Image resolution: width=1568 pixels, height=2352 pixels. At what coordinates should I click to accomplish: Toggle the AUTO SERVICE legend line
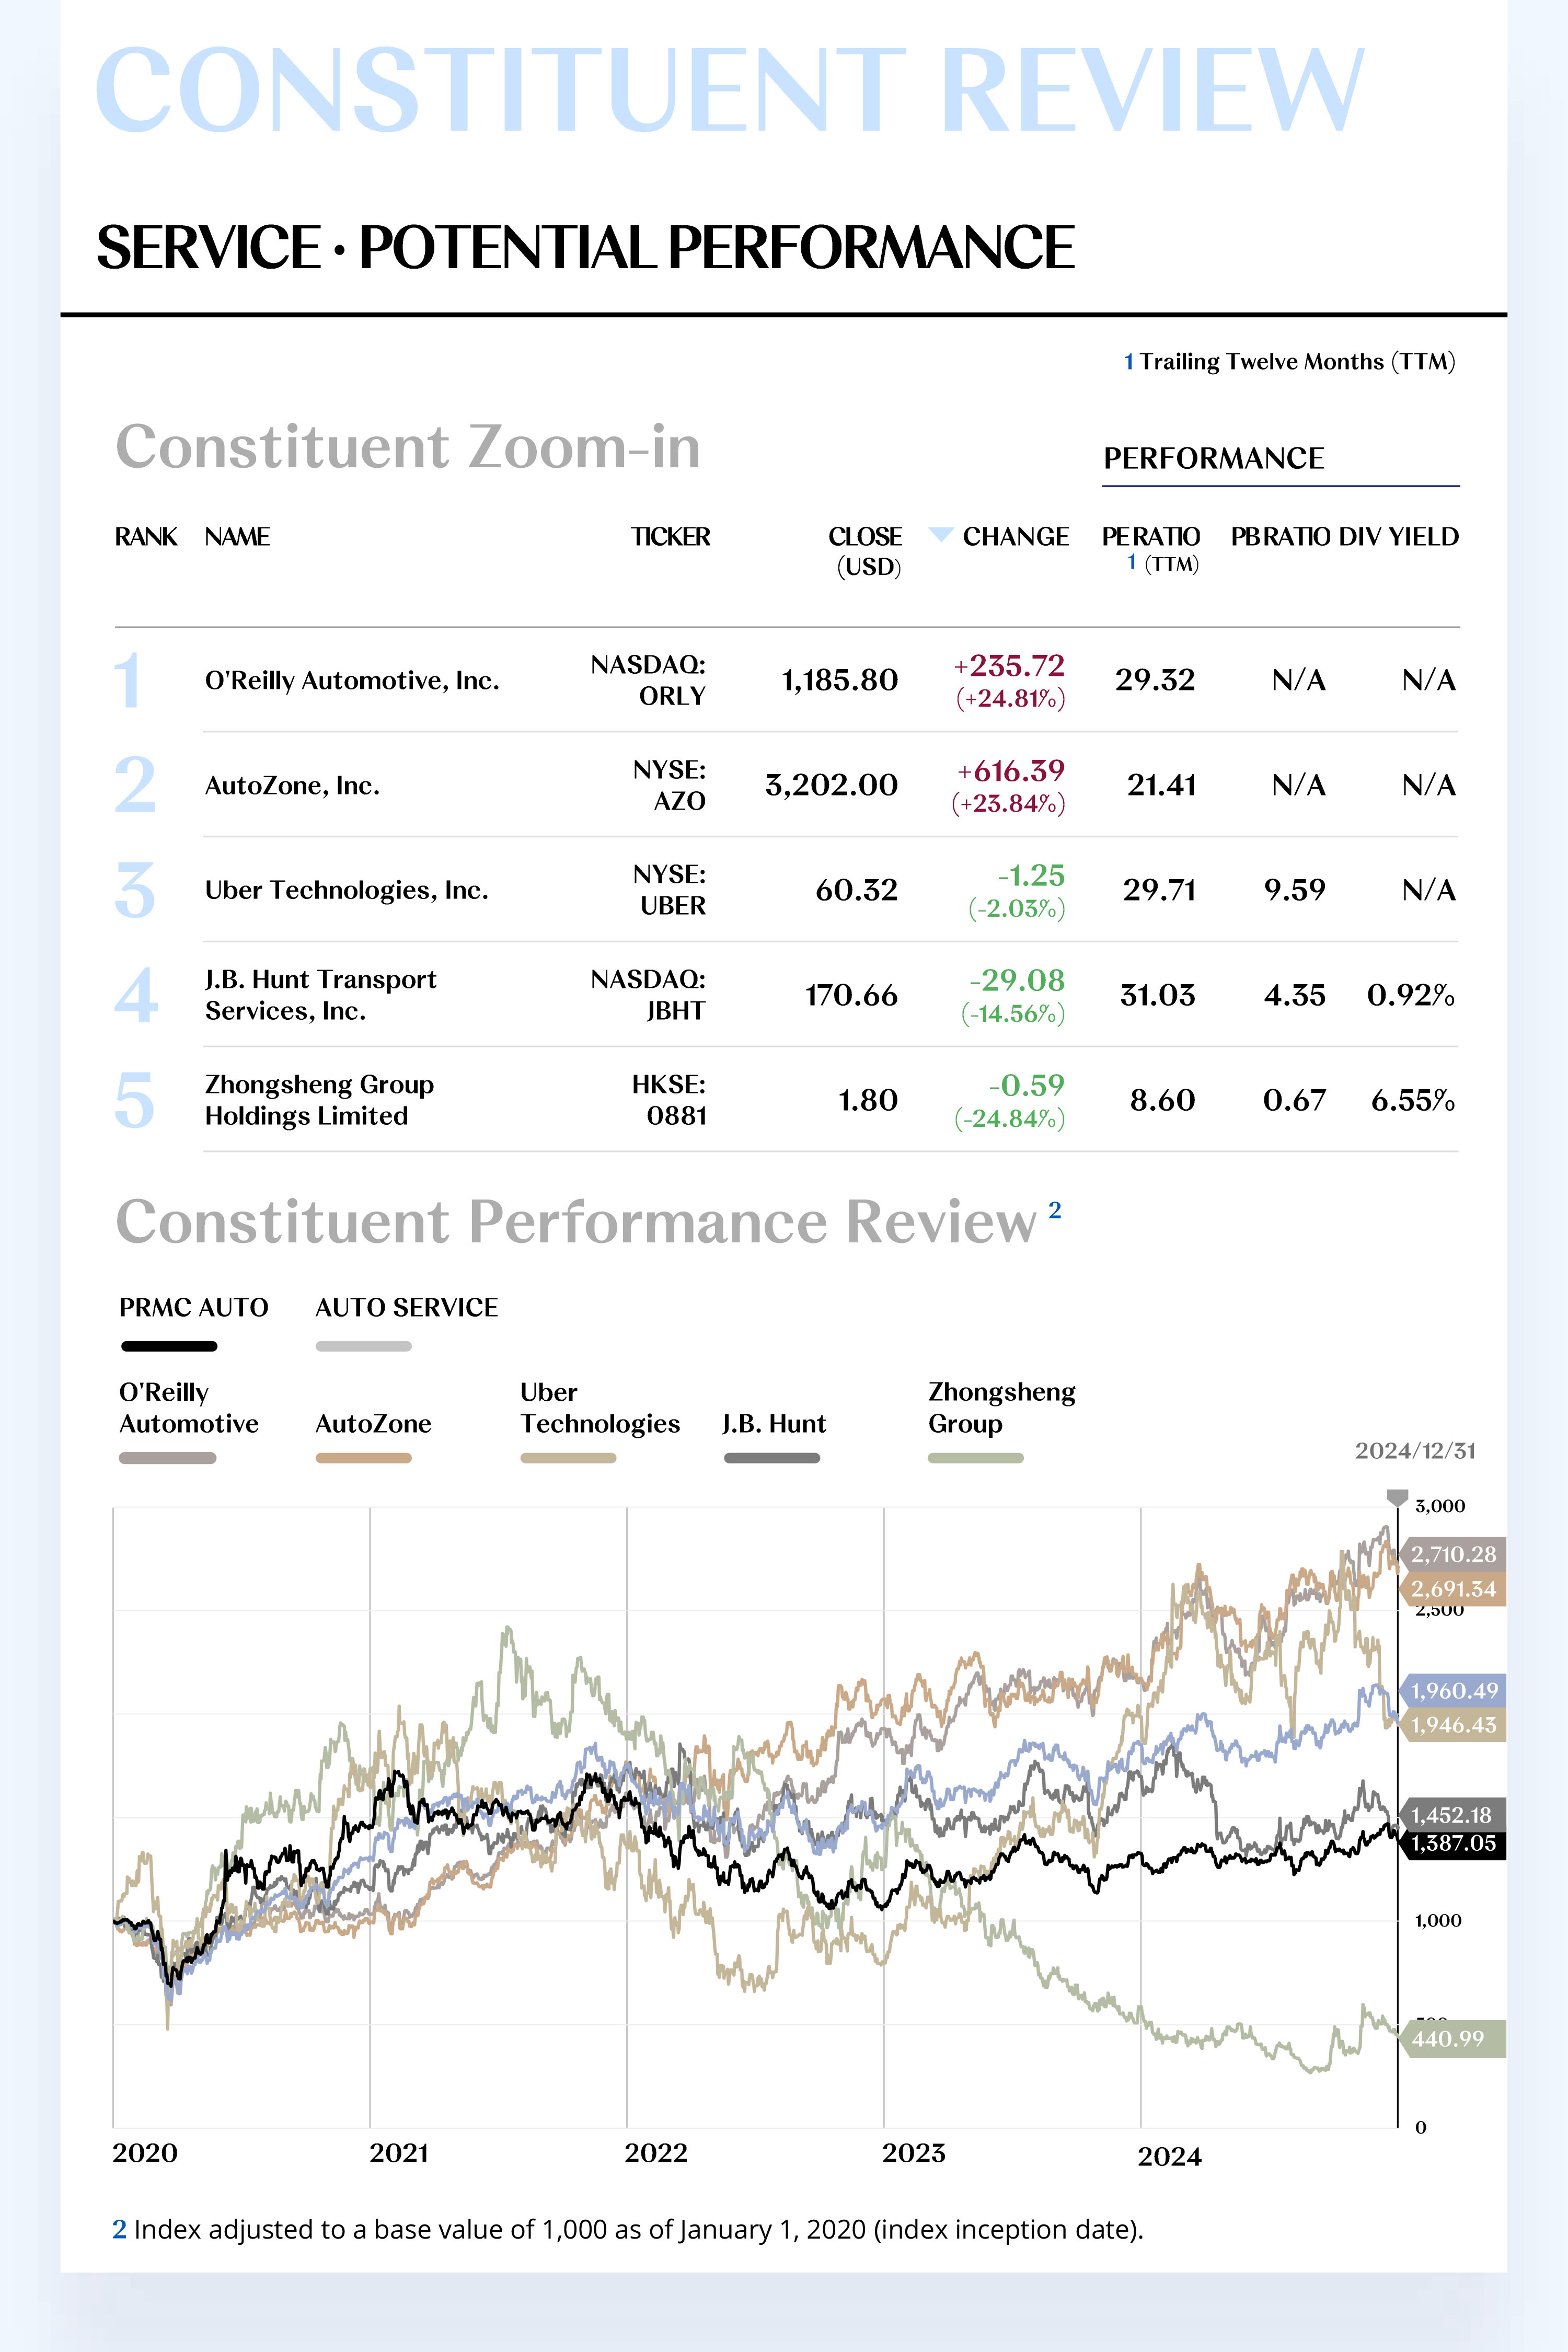pos(363,1346)
